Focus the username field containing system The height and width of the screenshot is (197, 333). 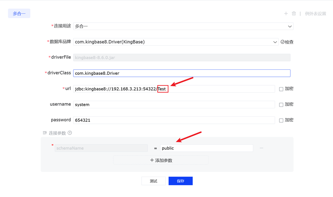(174, 104)
